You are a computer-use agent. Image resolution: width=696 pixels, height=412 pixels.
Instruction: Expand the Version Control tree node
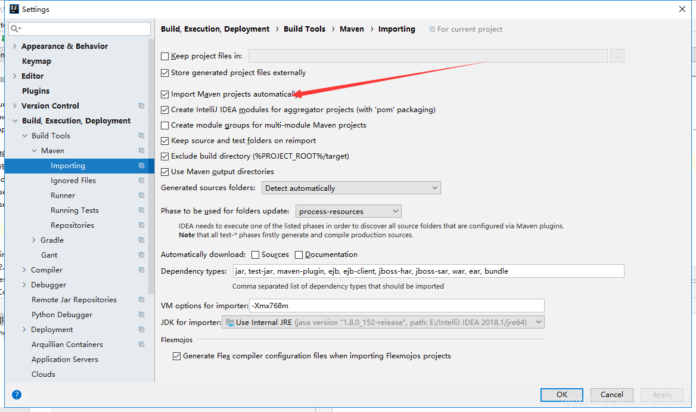15,106
